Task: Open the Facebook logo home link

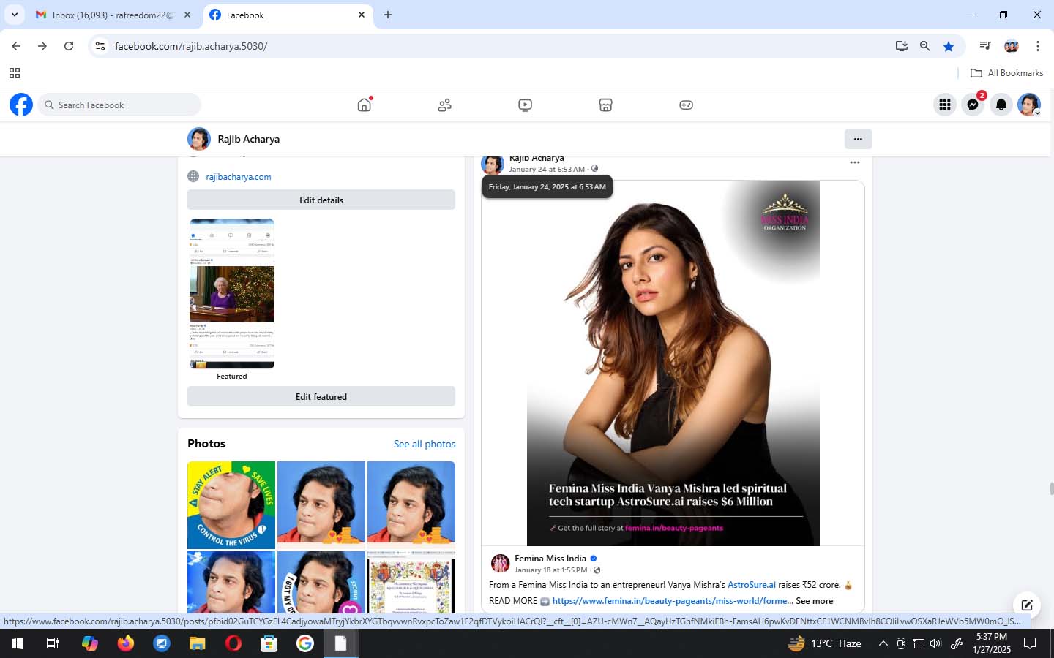Action: pos(21,105)
